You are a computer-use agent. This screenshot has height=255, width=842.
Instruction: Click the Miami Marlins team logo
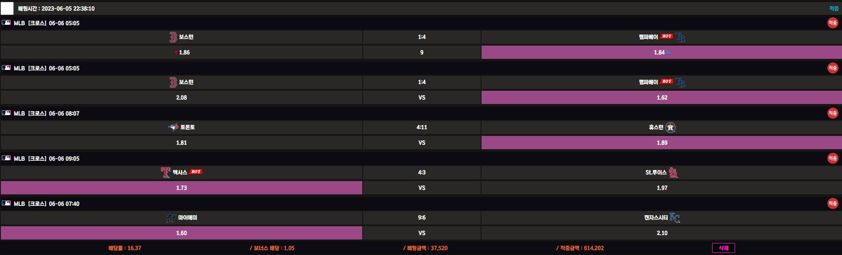click(x=171, y=218)
